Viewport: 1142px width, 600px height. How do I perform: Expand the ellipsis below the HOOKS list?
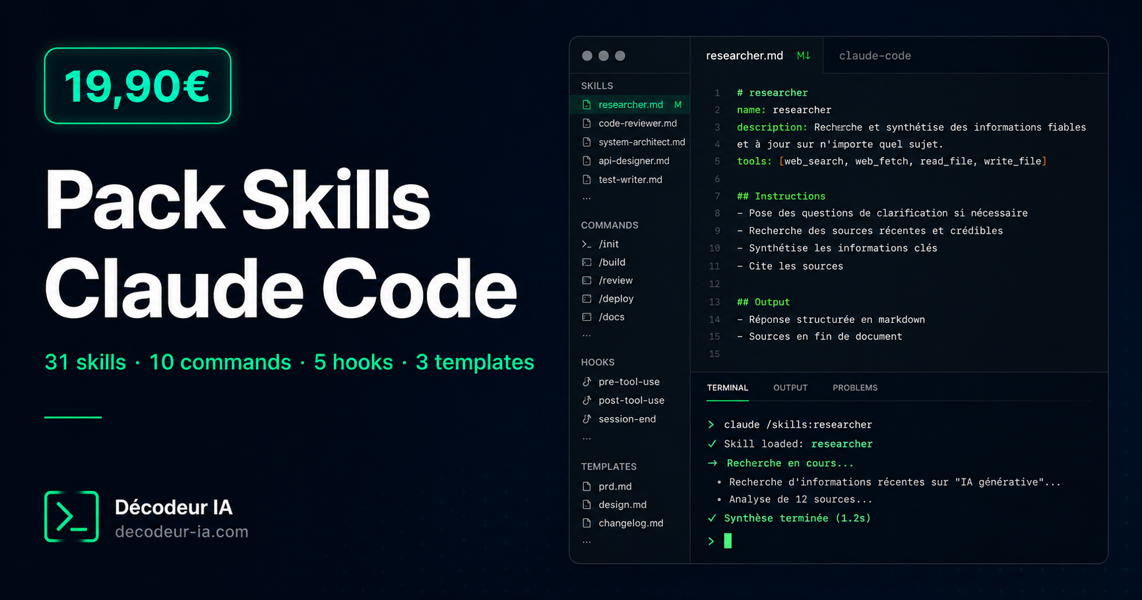[x=587, y=438]
